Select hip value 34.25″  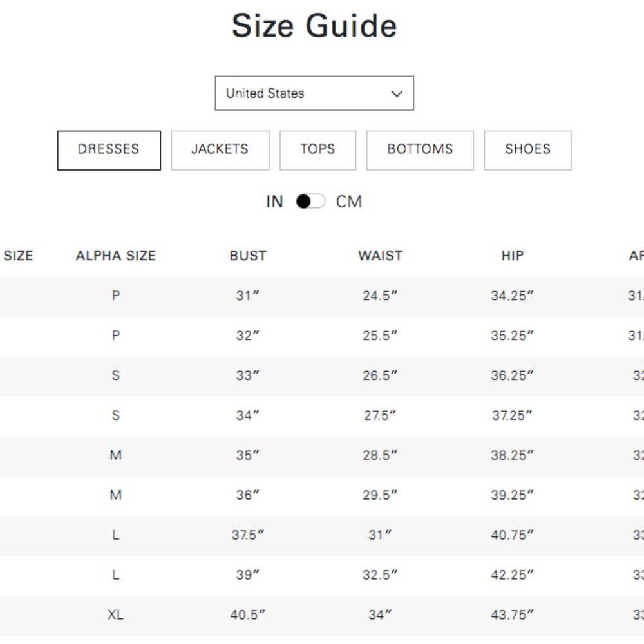tap(512, 296)
